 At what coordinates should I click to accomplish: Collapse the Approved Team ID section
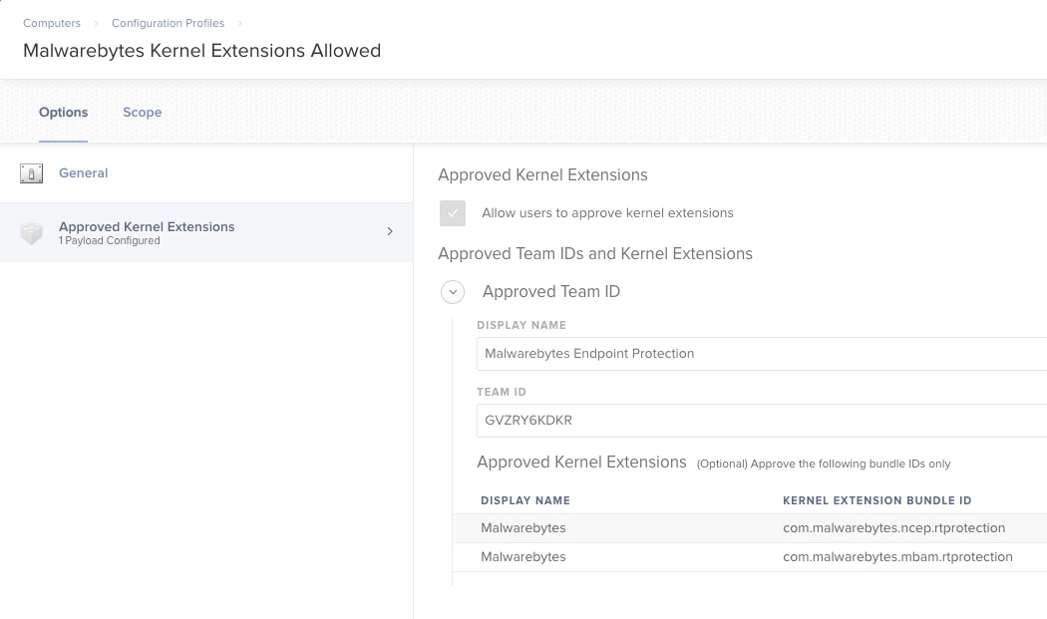(x=453, y=292)
